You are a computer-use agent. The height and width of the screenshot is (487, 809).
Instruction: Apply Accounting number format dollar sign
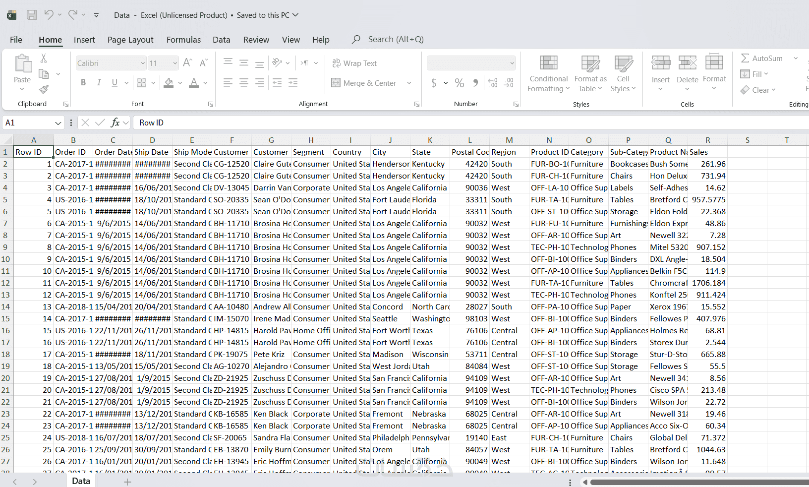click(434, 83)
